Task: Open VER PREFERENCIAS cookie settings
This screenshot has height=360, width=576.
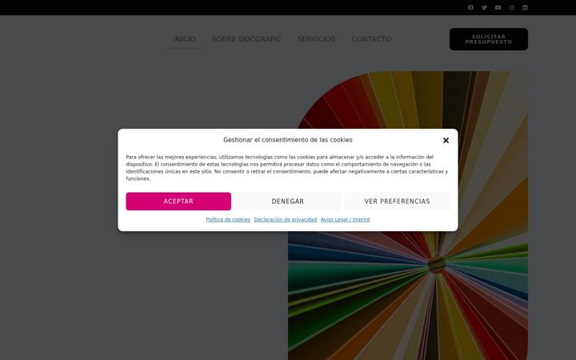Action: [397, 202]
